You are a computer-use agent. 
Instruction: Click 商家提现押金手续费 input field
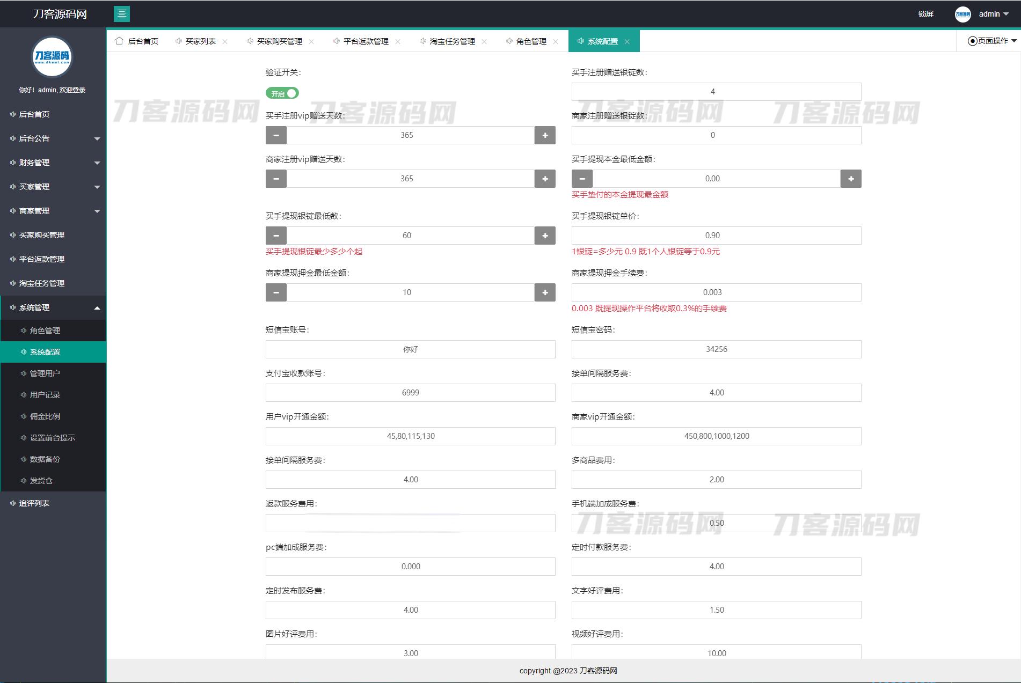coord(716,292)
